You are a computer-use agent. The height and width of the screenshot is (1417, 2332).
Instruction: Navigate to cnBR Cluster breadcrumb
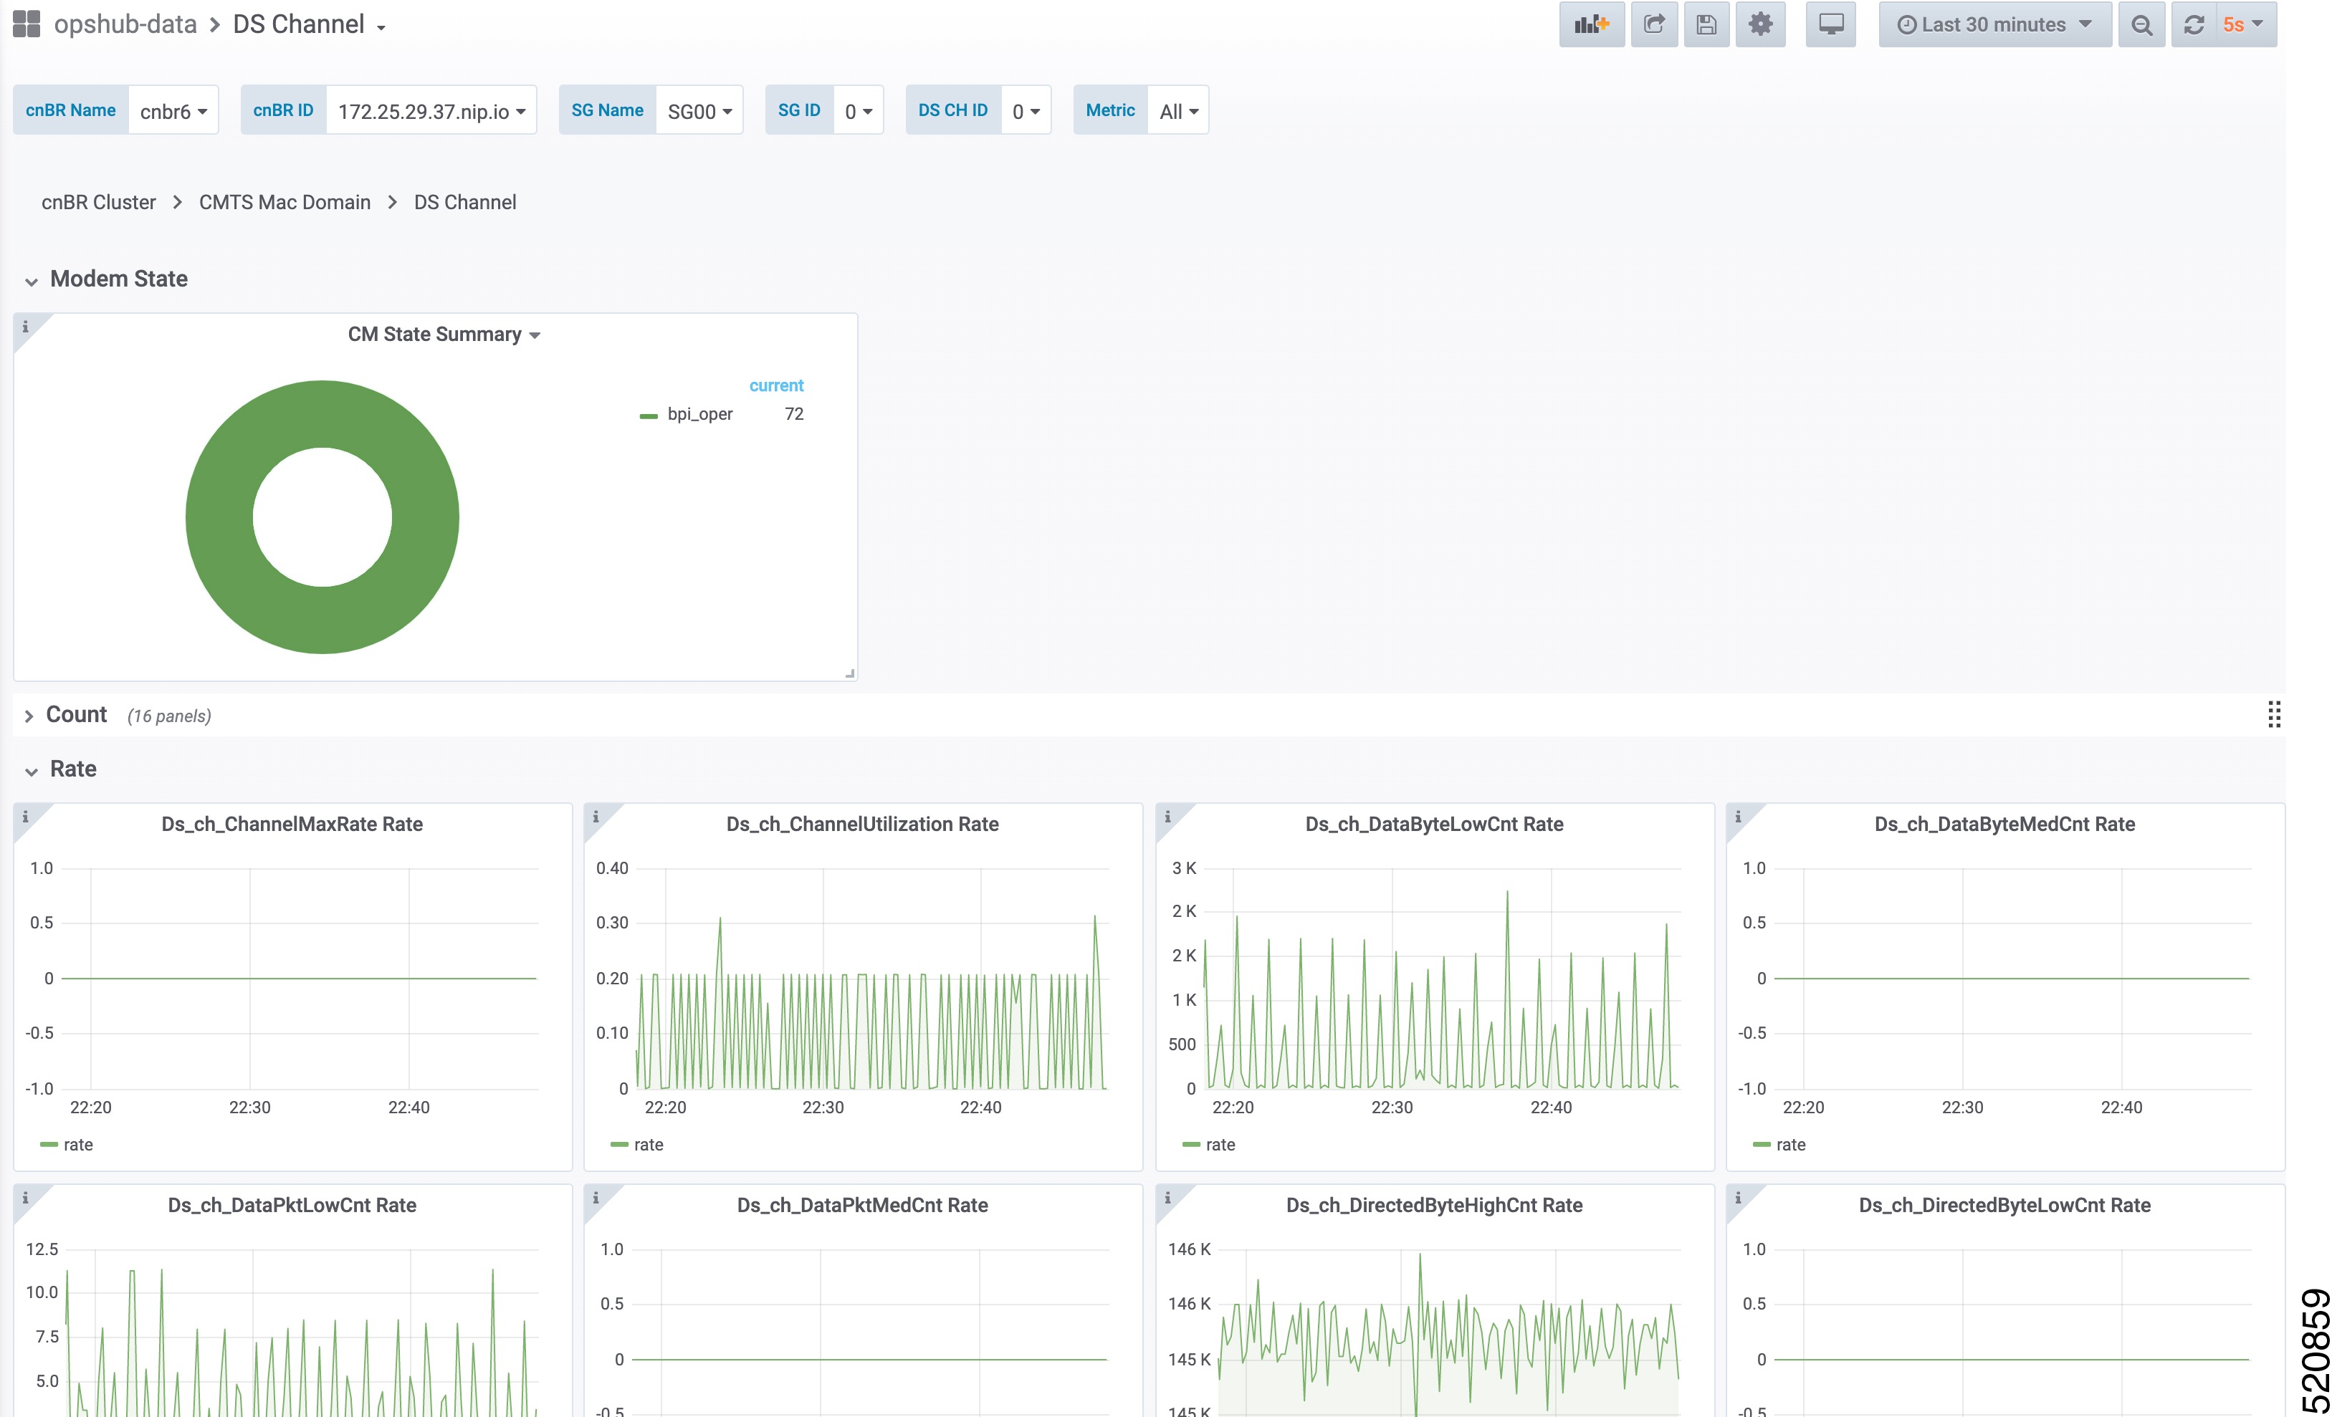pyautogui.click(x=98, y=203)
